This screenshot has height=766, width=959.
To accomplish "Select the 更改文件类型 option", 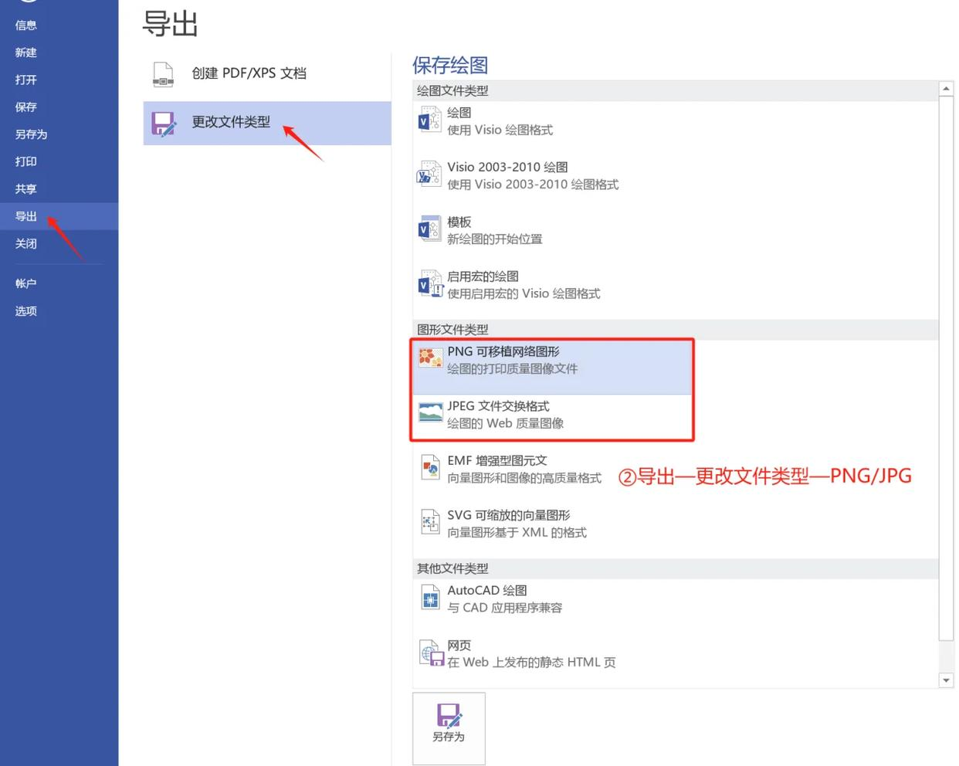I will click(x=267, y=123).
